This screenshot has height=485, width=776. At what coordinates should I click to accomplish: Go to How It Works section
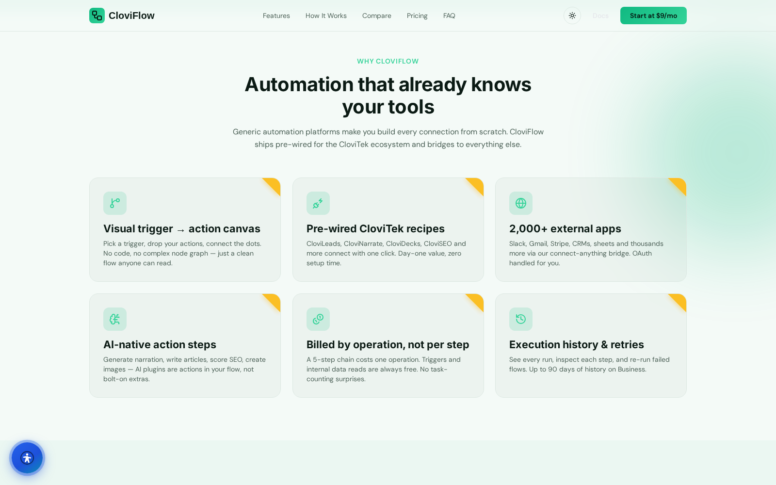point(326,16)
